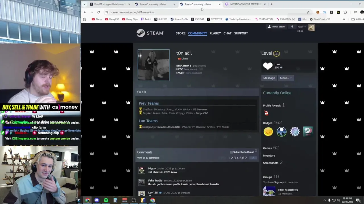Open the Twitch bookmark
Screen dimensions: 364x204
point(146,19)
